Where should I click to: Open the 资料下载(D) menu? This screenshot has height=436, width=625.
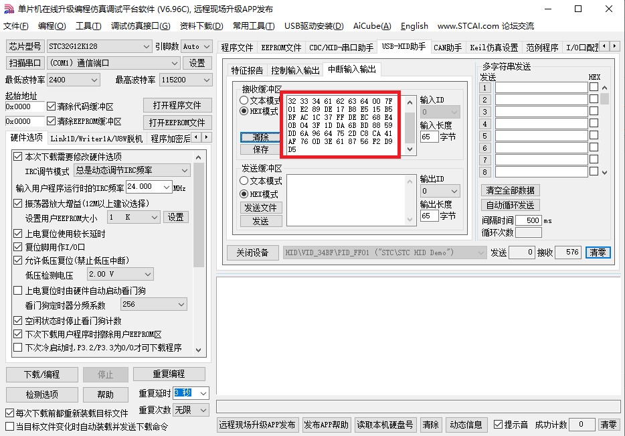pos(201,26)
